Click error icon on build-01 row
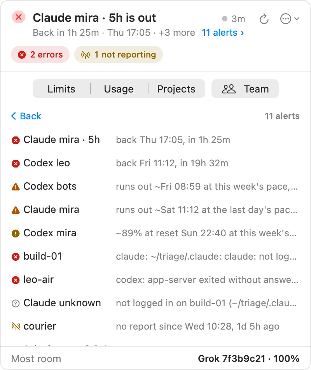Screen dimensions: 311x370 16,257
